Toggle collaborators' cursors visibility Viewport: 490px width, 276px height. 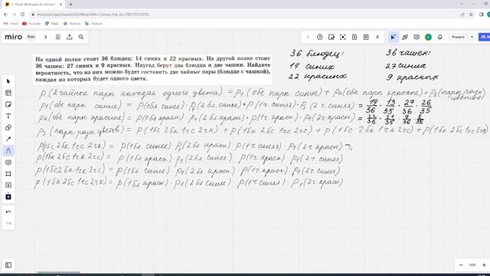click(x=393, y=37)
